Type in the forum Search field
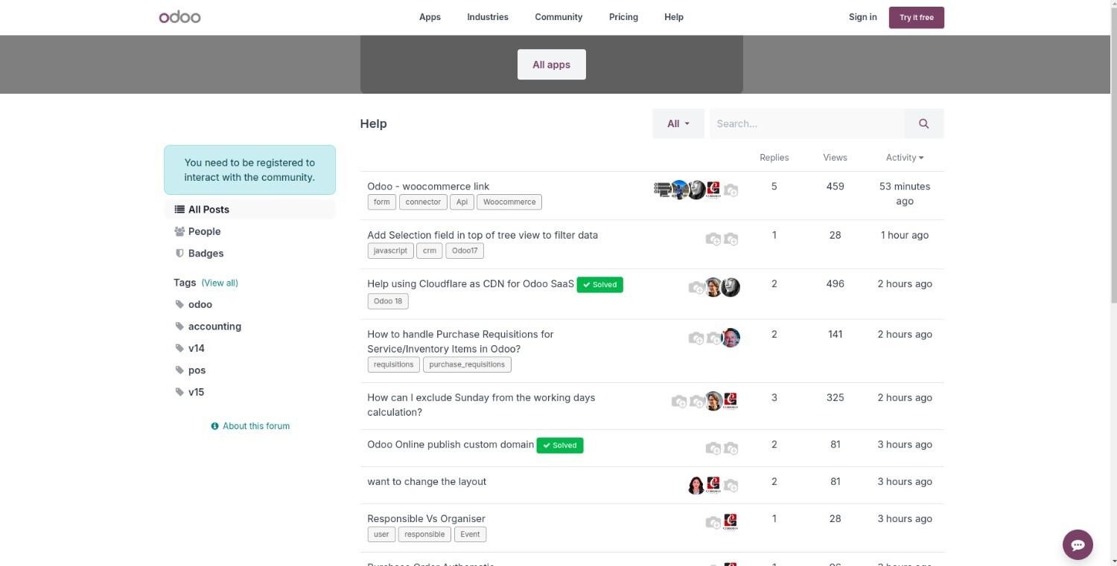Viewport: 1117px width, 566px height. pos(806,123)
